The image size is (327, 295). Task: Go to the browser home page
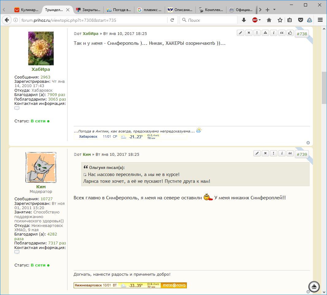[x=269, y=20]
